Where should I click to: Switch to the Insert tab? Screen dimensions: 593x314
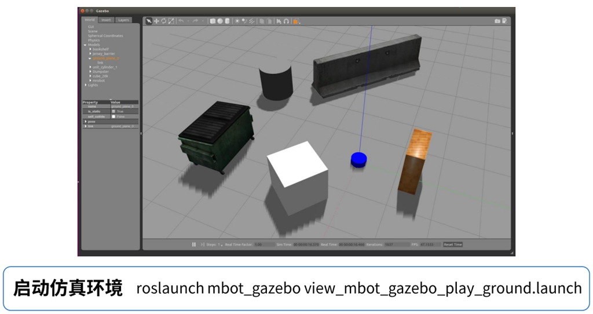(107, 20)
